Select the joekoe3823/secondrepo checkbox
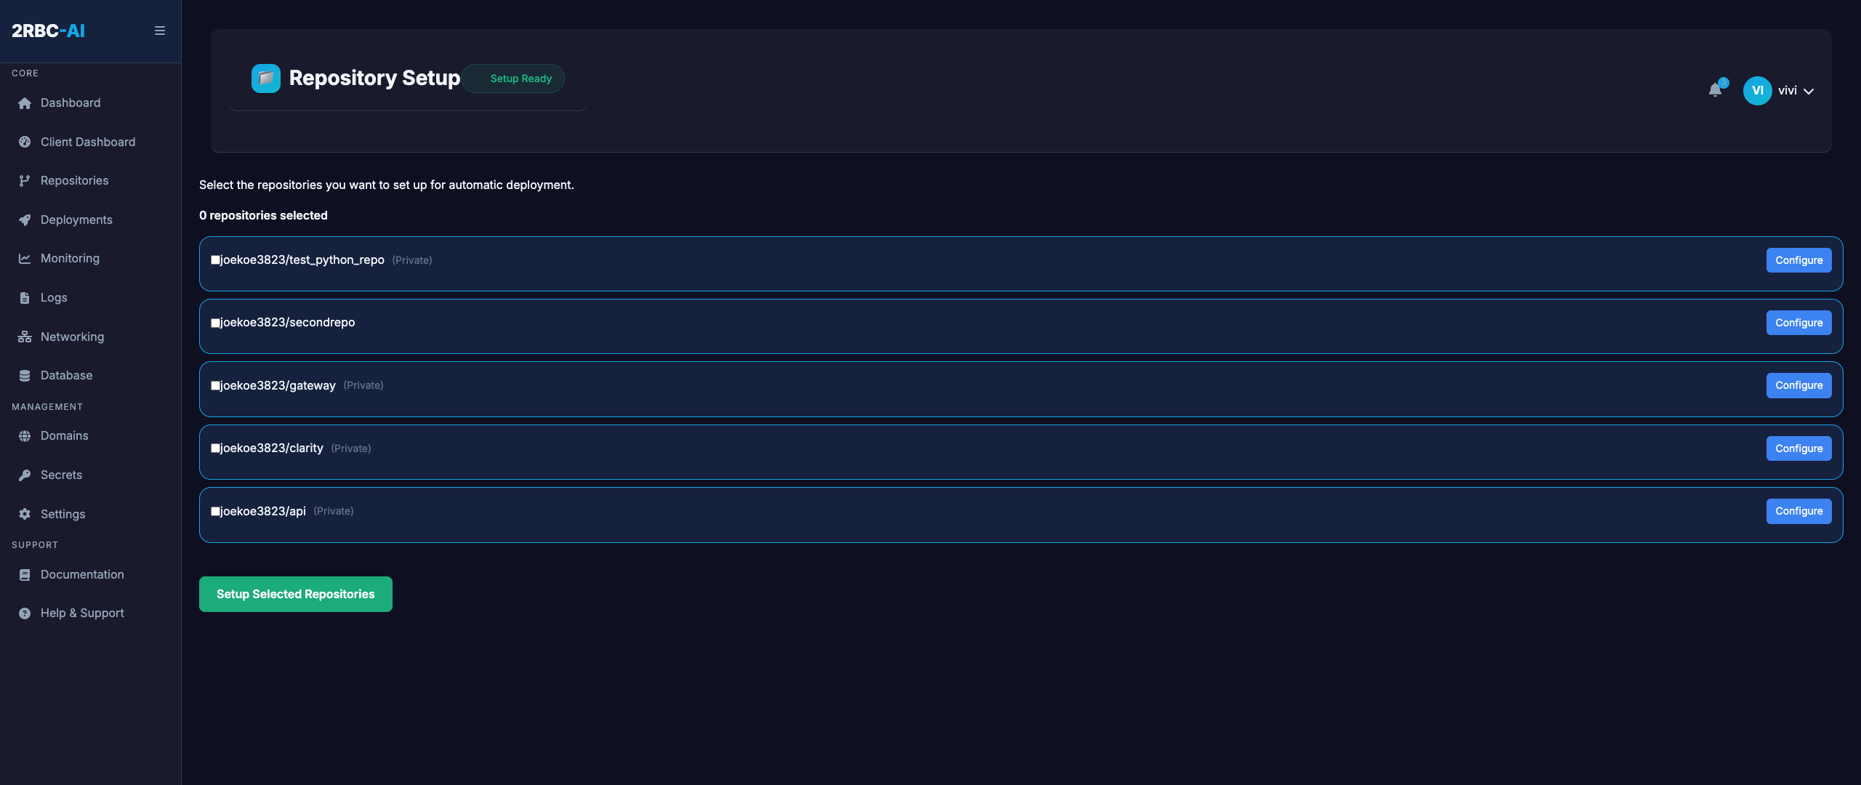 point(214,322)
